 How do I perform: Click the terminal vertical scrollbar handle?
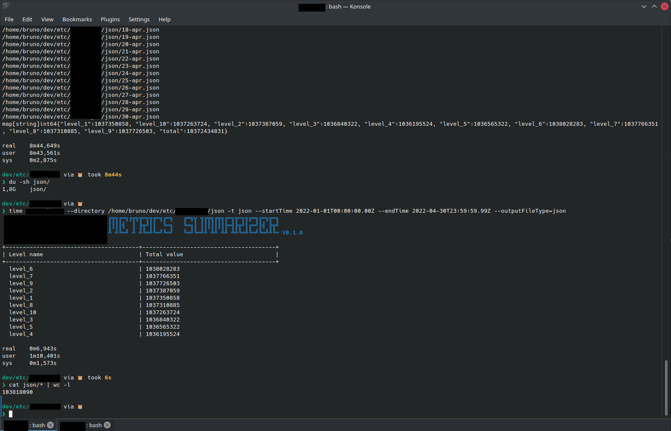coord(666,388)
